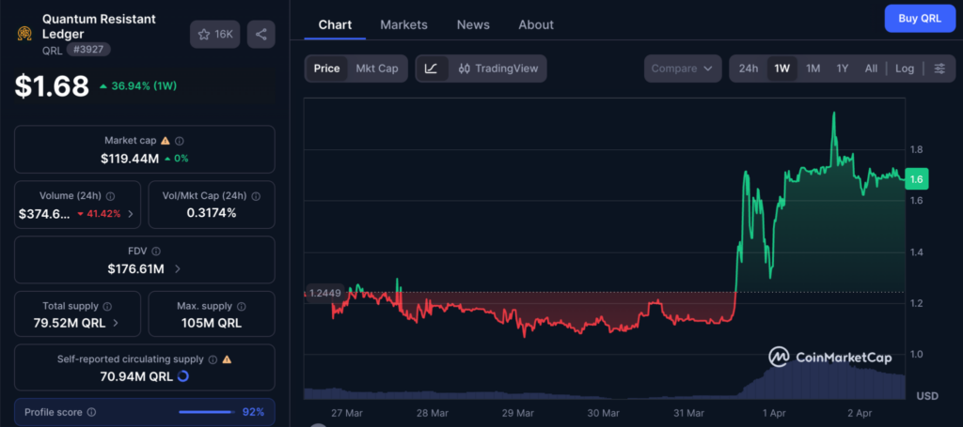Open the News tab

point(472,24)
